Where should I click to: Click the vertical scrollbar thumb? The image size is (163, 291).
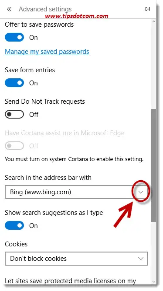154,165
